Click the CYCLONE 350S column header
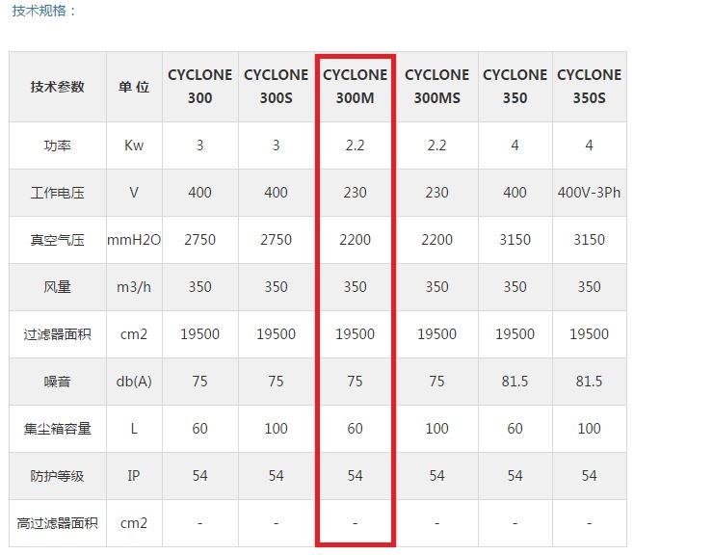The height and width of the screenshot is (555, 713). (x=590, y=87)
